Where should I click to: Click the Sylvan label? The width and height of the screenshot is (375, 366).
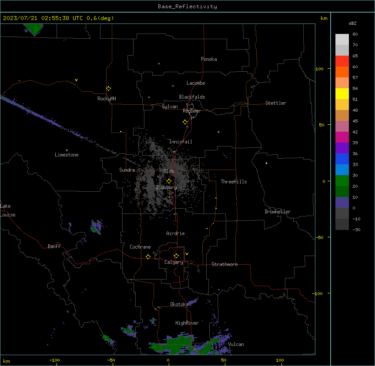pyautogui.click(x=170, y=106)
